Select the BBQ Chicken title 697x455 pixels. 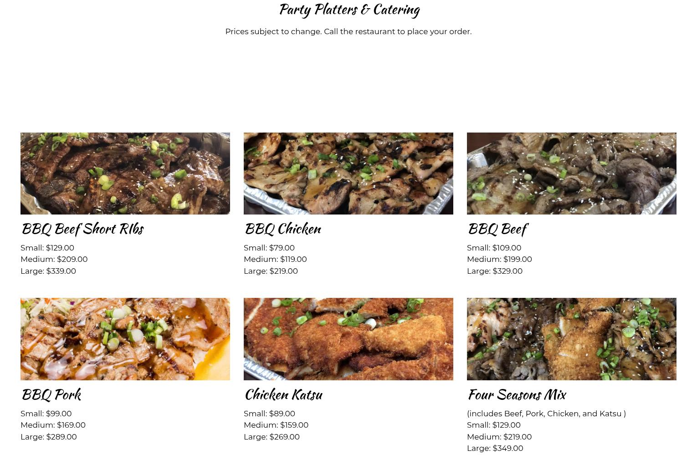pyautogui.click(x=282, y=229)
